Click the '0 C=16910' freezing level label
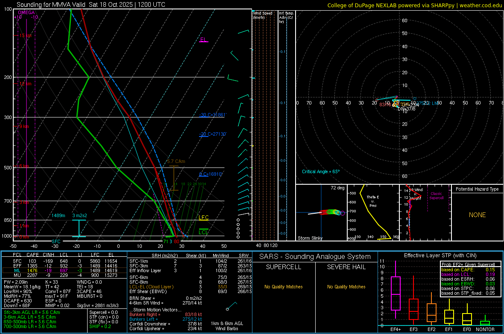 tap(211, 174)
